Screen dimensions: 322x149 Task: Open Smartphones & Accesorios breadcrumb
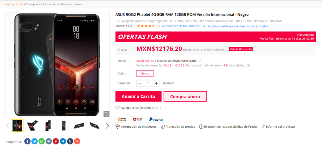[x=42, y=4]
